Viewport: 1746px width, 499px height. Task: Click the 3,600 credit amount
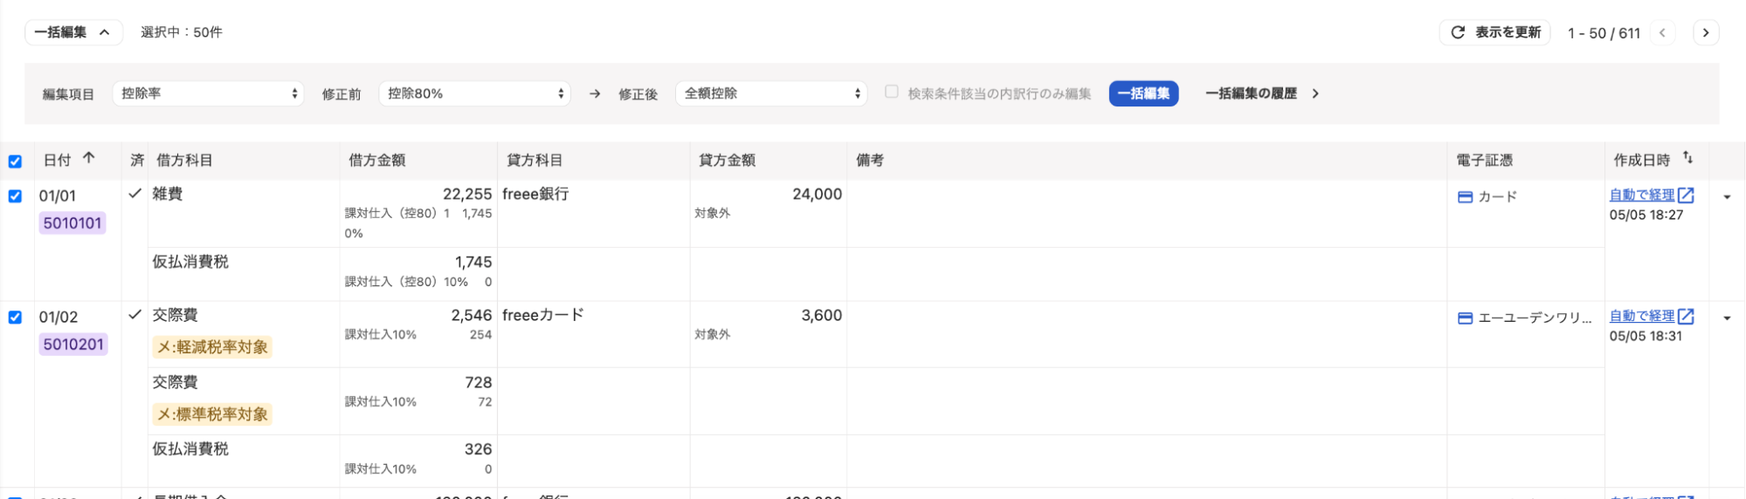pos(822,316)
